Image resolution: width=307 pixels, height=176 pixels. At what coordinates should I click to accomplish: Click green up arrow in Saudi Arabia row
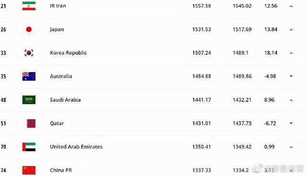point(291,100)
